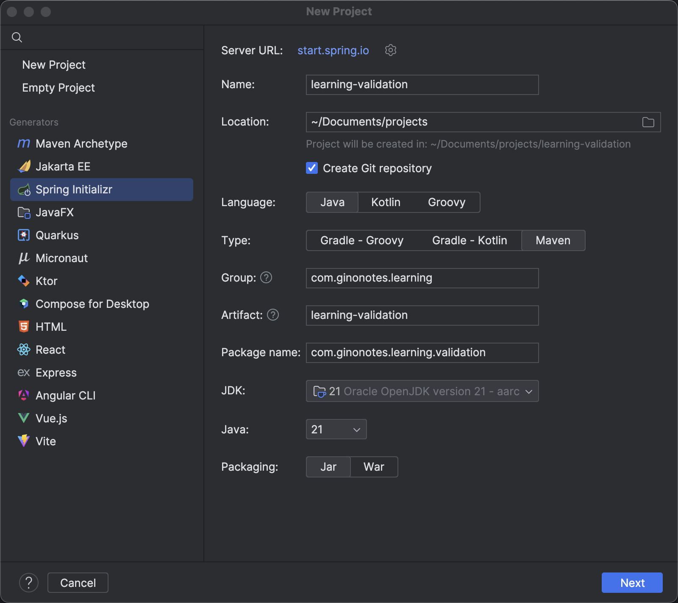Click the Jakarta EE sail icon
The width and height of the screenshot is (678, 603).
click(24, 167)
